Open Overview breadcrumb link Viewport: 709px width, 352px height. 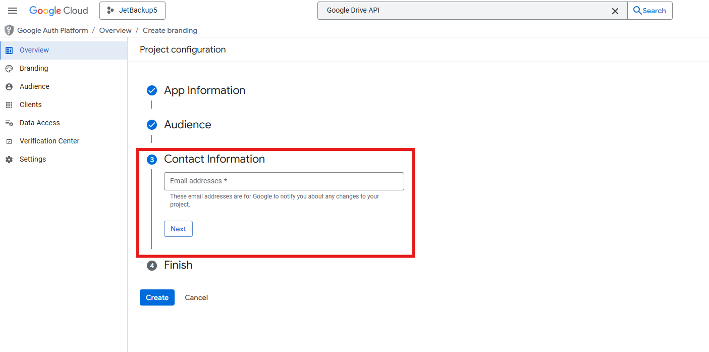tap(115, 30)
